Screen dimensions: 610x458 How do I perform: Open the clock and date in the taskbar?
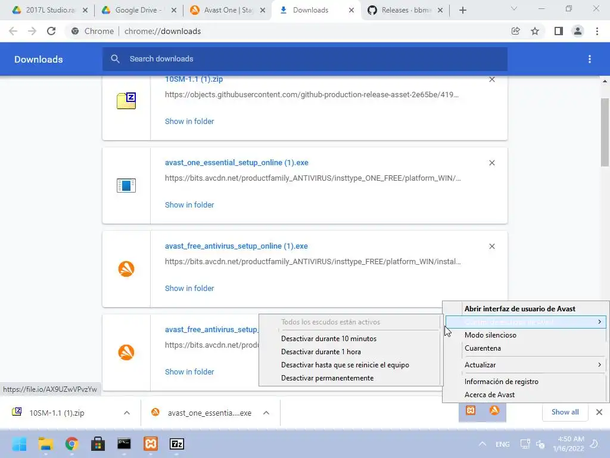568,444
